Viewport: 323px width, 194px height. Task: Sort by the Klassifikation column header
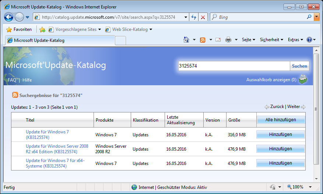pyautogui.click(x=145, y=120)
